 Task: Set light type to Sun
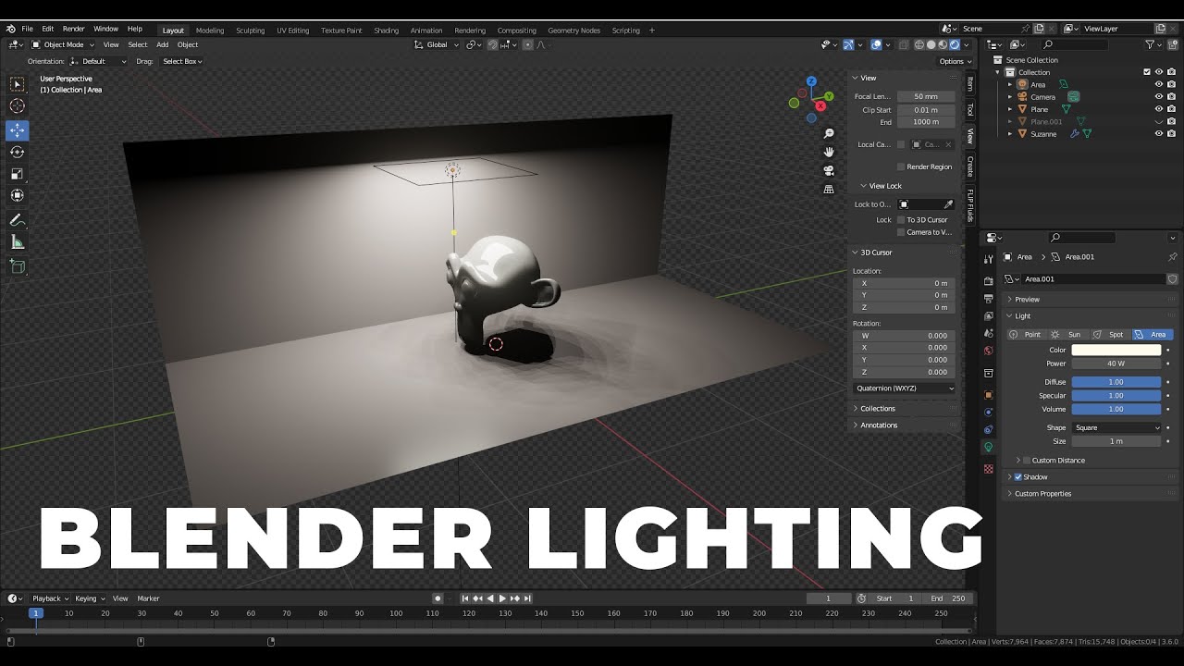point(1067,334)
